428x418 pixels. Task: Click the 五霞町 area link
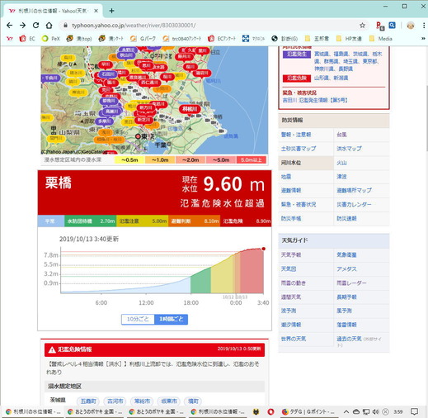coord(88,401)
